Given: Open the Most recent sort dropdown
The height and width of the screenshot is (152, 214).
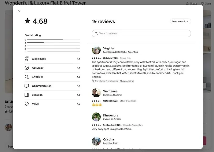Looking at the screenshot, I should tap(181, 21).
